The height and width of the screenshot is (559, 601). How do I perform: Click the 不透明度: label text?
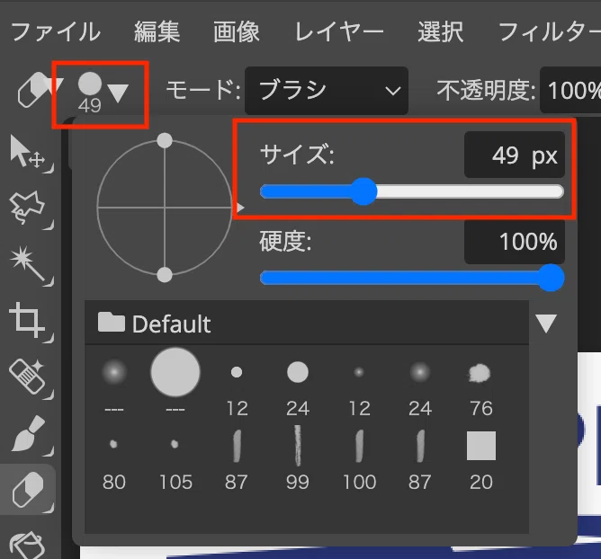486,91
